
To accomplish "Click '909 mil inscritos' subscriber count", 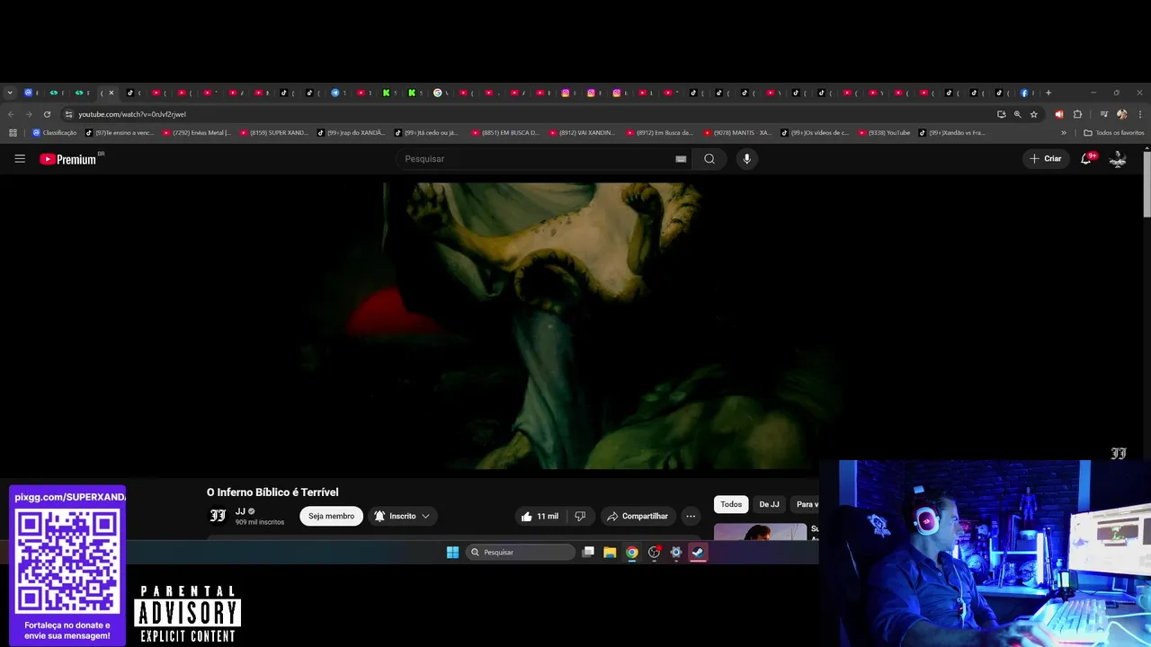I will coord(260,522).
